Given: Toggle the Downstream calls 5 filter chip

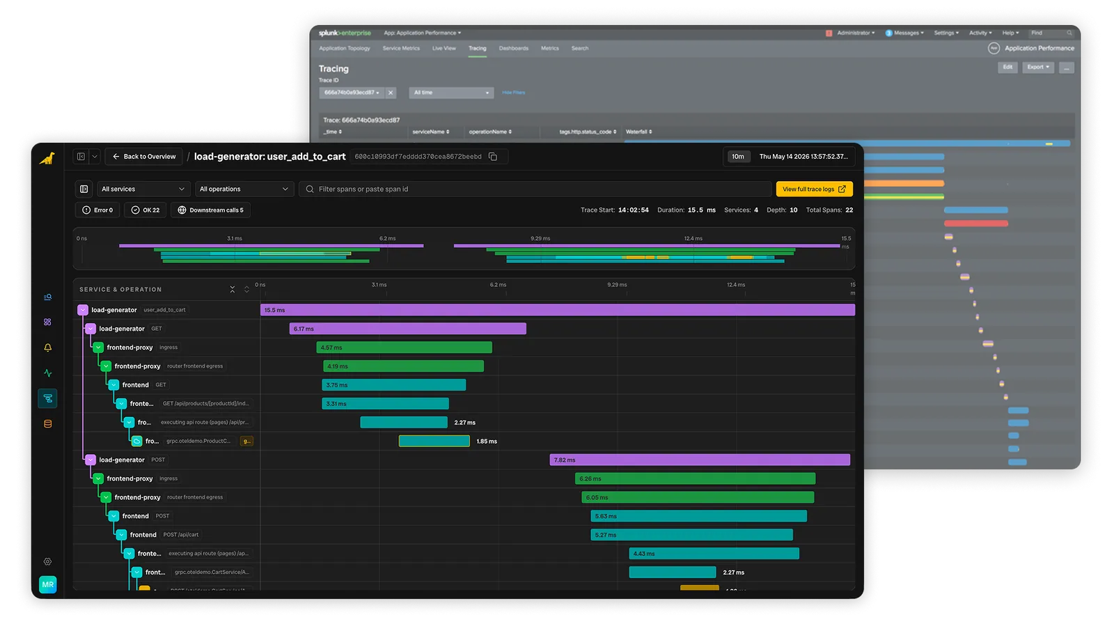Looking at the screenshot, I should 210,210.
